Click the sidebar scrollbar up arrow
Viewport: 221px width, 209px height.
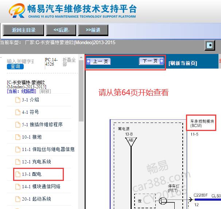click(81, 58)
